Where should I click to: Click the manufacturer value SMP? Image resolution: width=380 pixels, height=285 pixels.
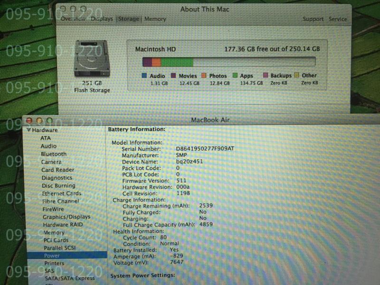point(181,155)
